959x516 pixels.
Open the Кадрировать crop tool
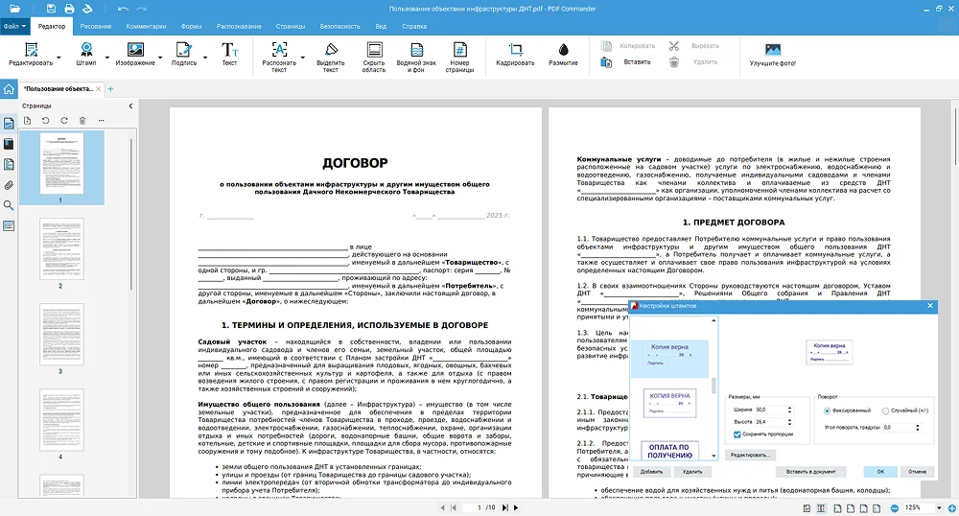click(515, 50)
